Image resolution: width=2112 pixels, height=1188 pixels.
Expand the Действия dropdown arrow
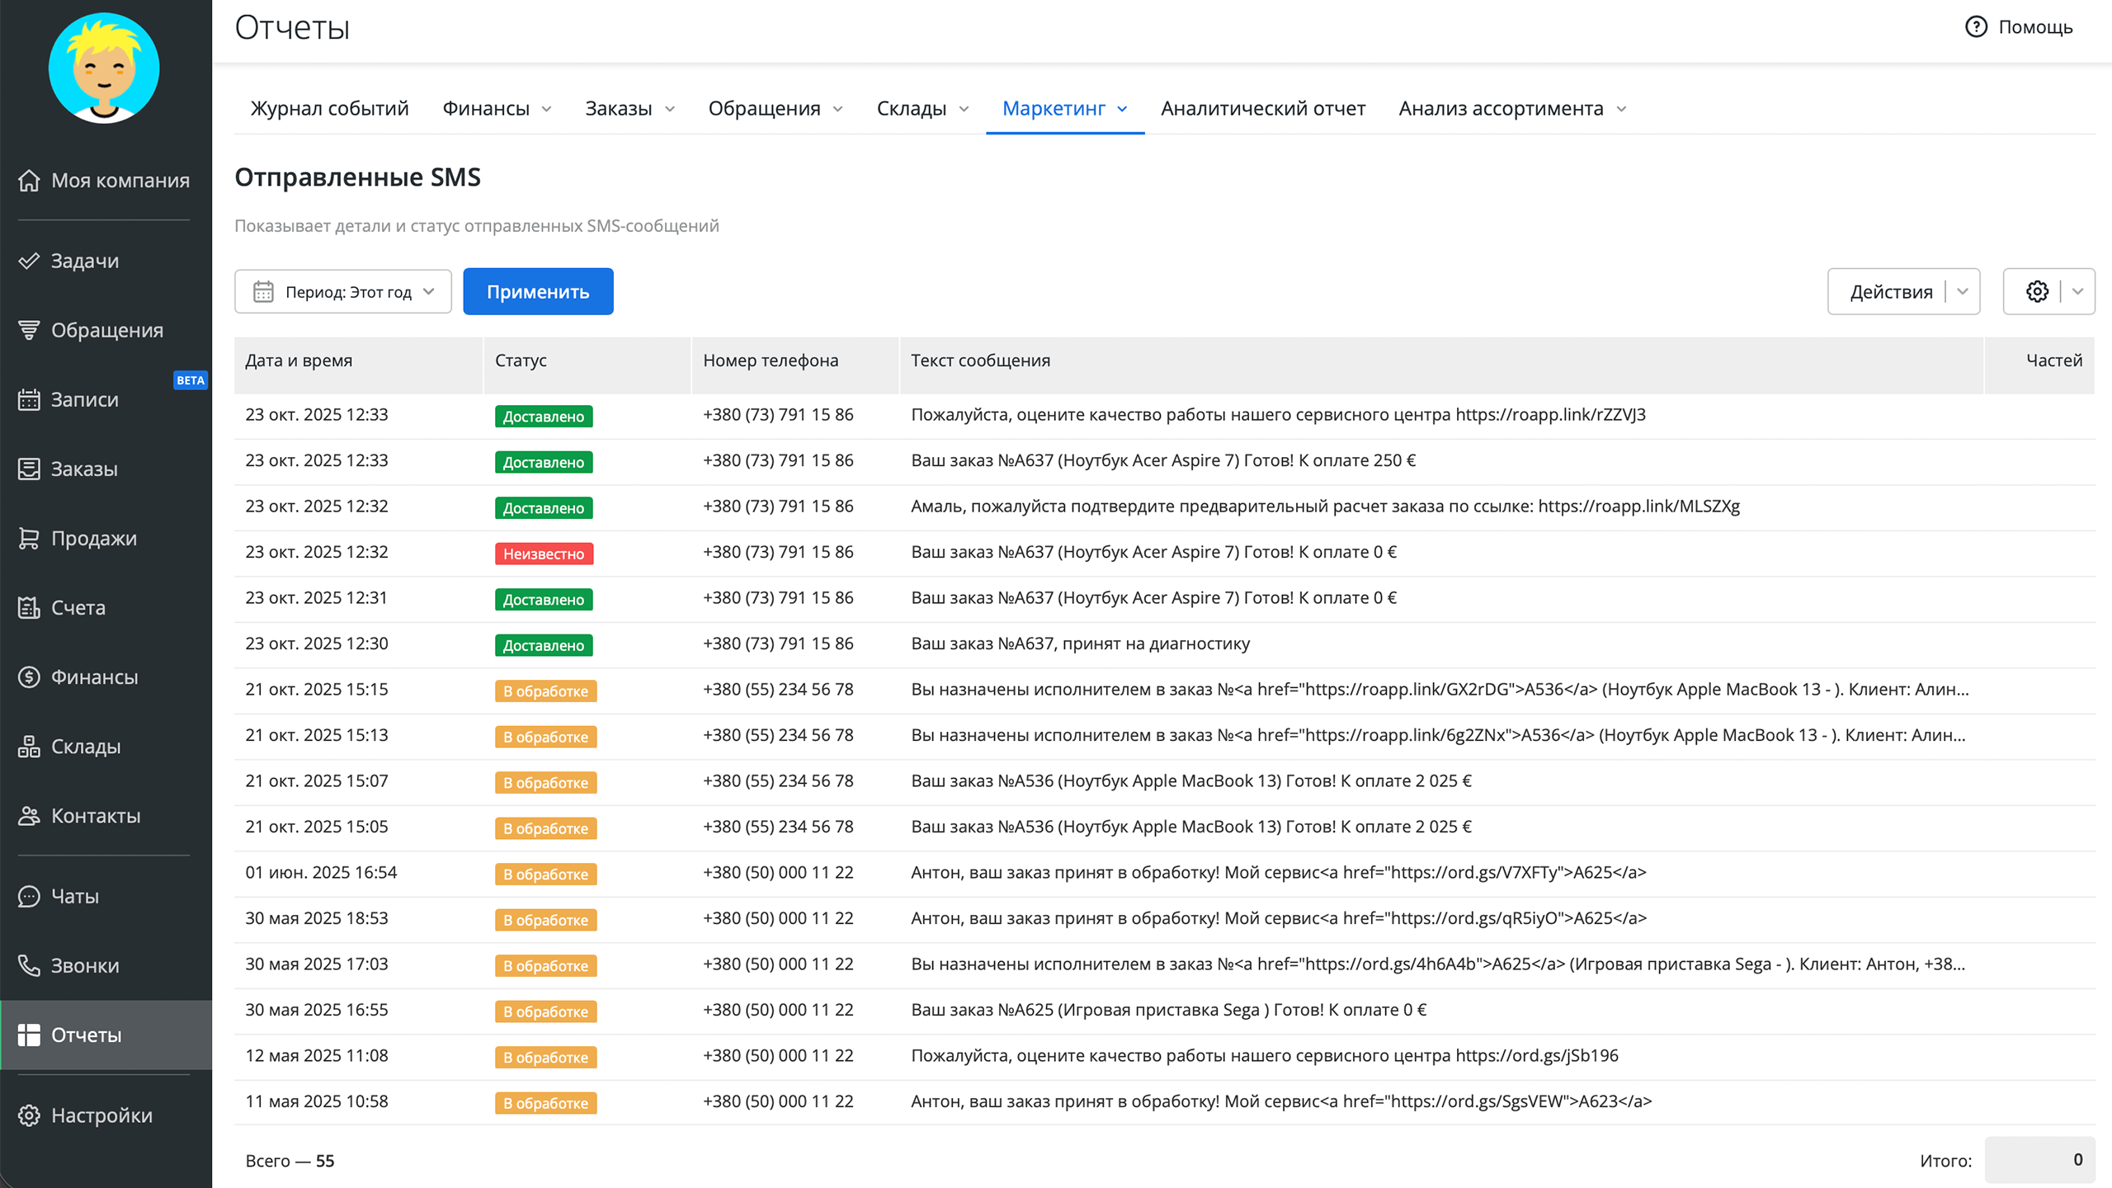coord(1963,291)
